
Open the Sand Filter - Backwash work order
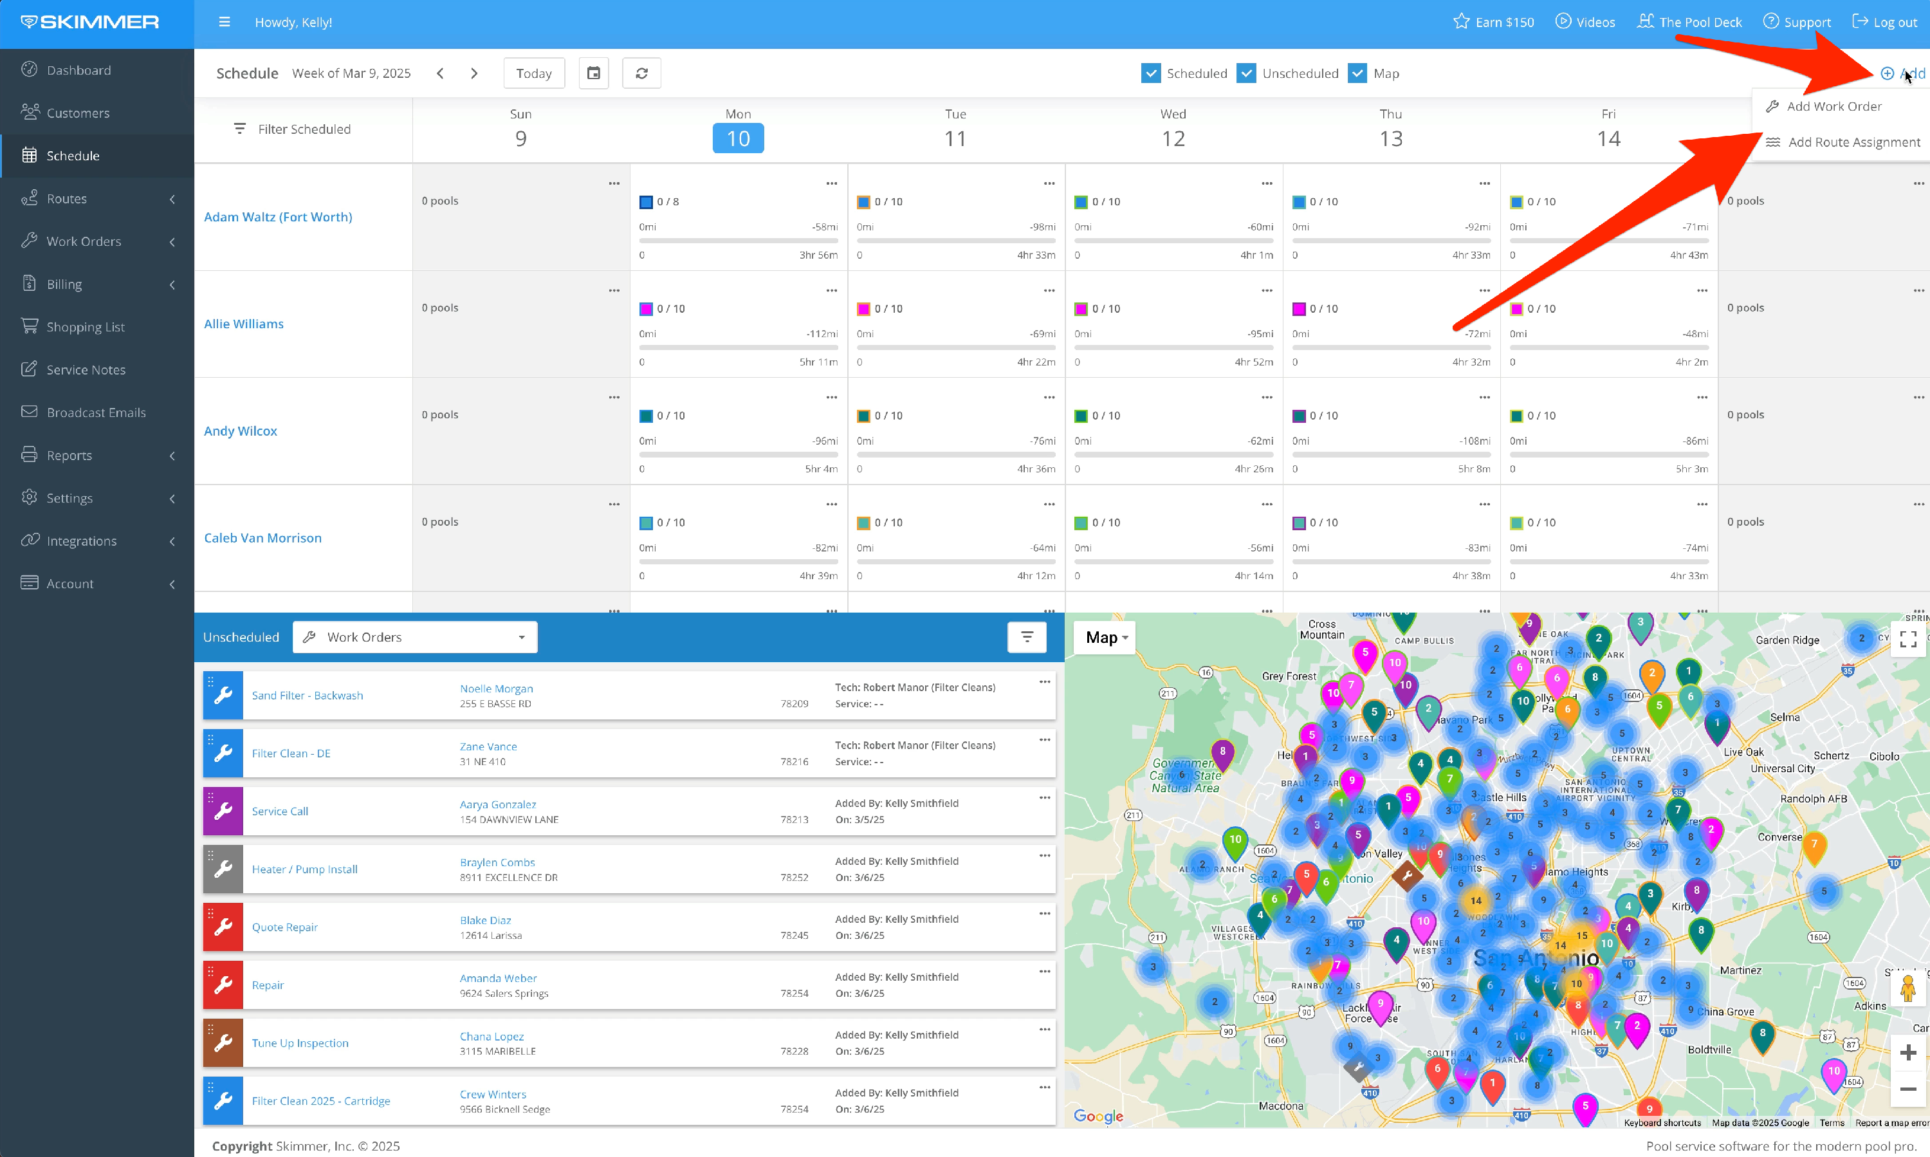click(307, 696)
